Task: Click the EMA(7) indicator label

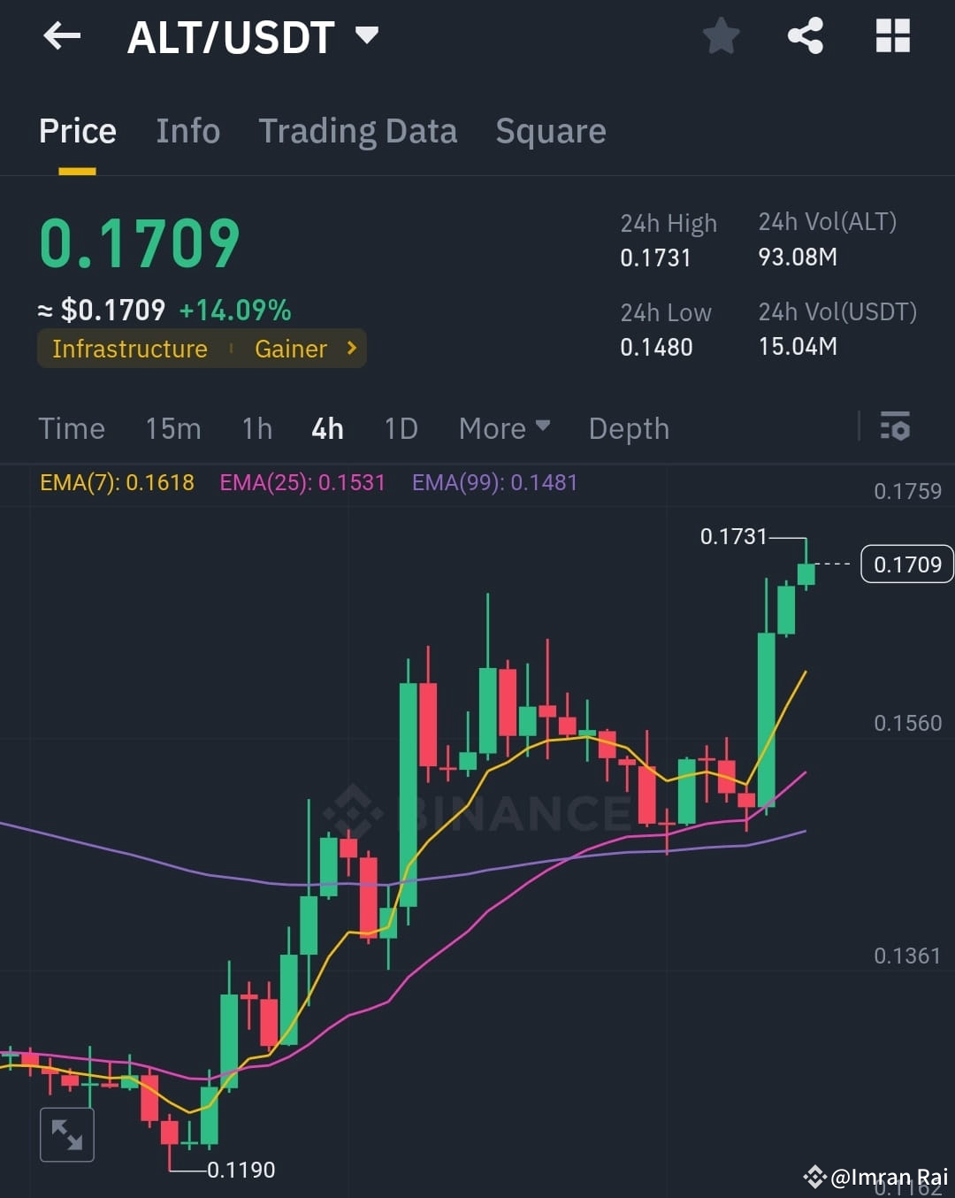Action: [117, 482]
